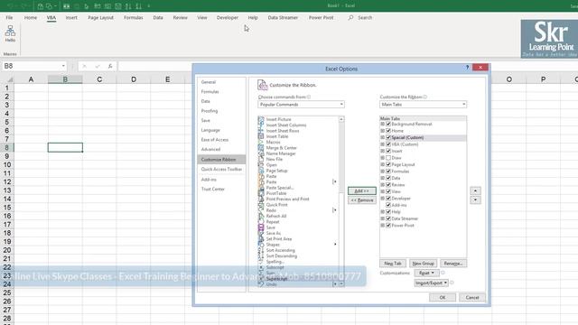
Task: Click the New Group button
Action: pos(423,264)
